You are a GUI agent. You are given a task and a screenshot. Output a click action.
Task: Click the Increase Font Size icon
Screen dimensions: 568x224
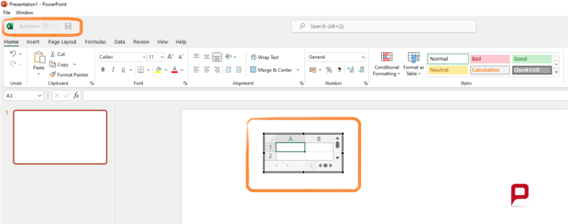click(x=170, y=57)
